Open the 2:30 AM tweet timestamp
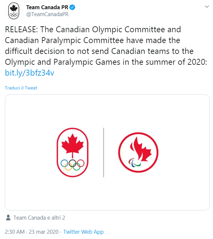 15,232
